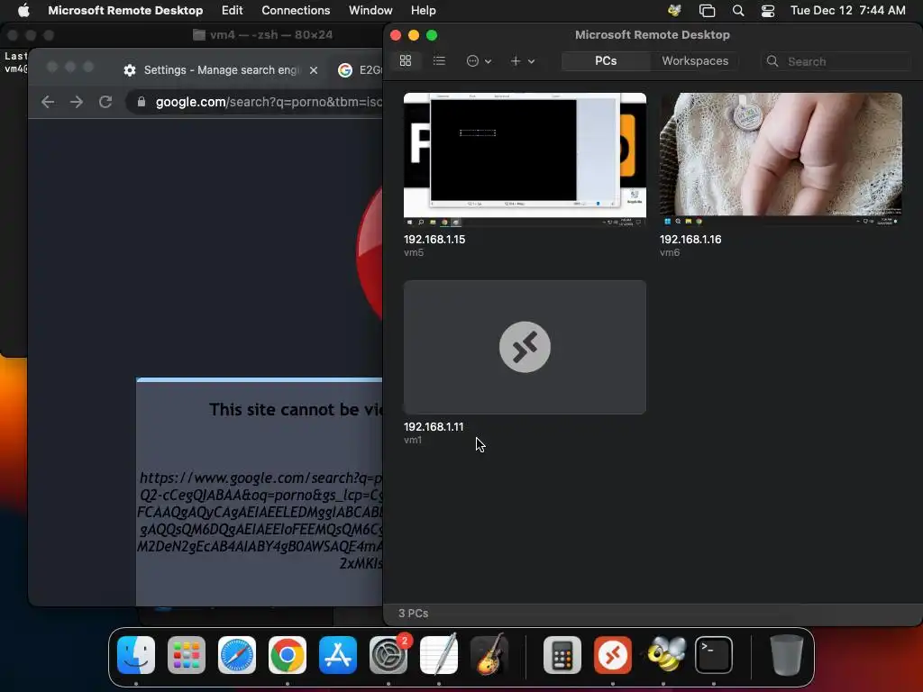This screenshot has width=923, height=692.
Task: Click the 3 PCs status bar text
Action: (x=413, y=613)
